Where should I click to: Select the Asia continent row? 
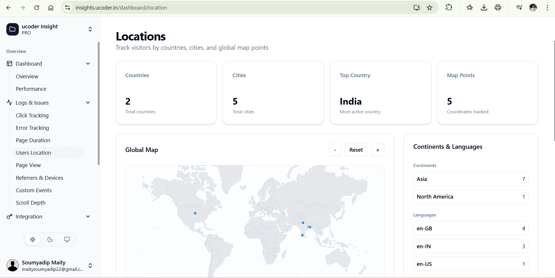pyautogui.click(x=471, y=179)
